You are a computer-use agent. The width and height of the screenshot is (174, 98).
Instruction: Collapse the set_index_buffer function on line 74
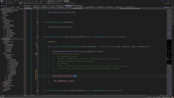click(x=37, y=91)
